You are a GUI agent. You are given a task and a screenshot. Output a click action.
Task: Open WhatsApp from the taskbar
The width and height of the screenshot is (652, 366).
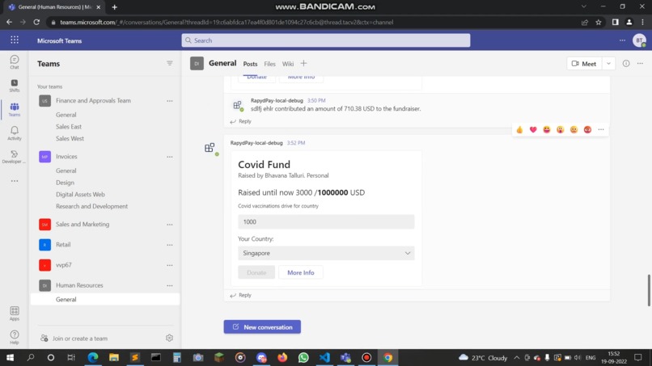tap(303, 358)
